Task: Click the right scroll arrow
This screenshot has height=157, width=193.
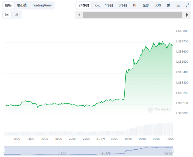Action: [x=187, y=15]
